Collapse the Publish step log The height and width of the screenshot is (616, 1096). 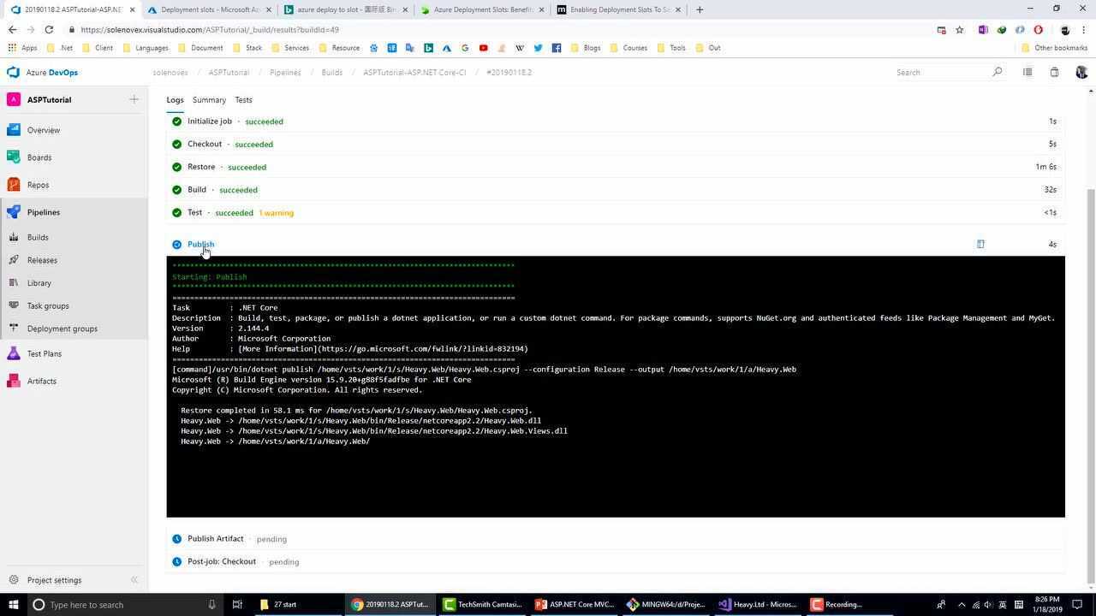point(200,245)
